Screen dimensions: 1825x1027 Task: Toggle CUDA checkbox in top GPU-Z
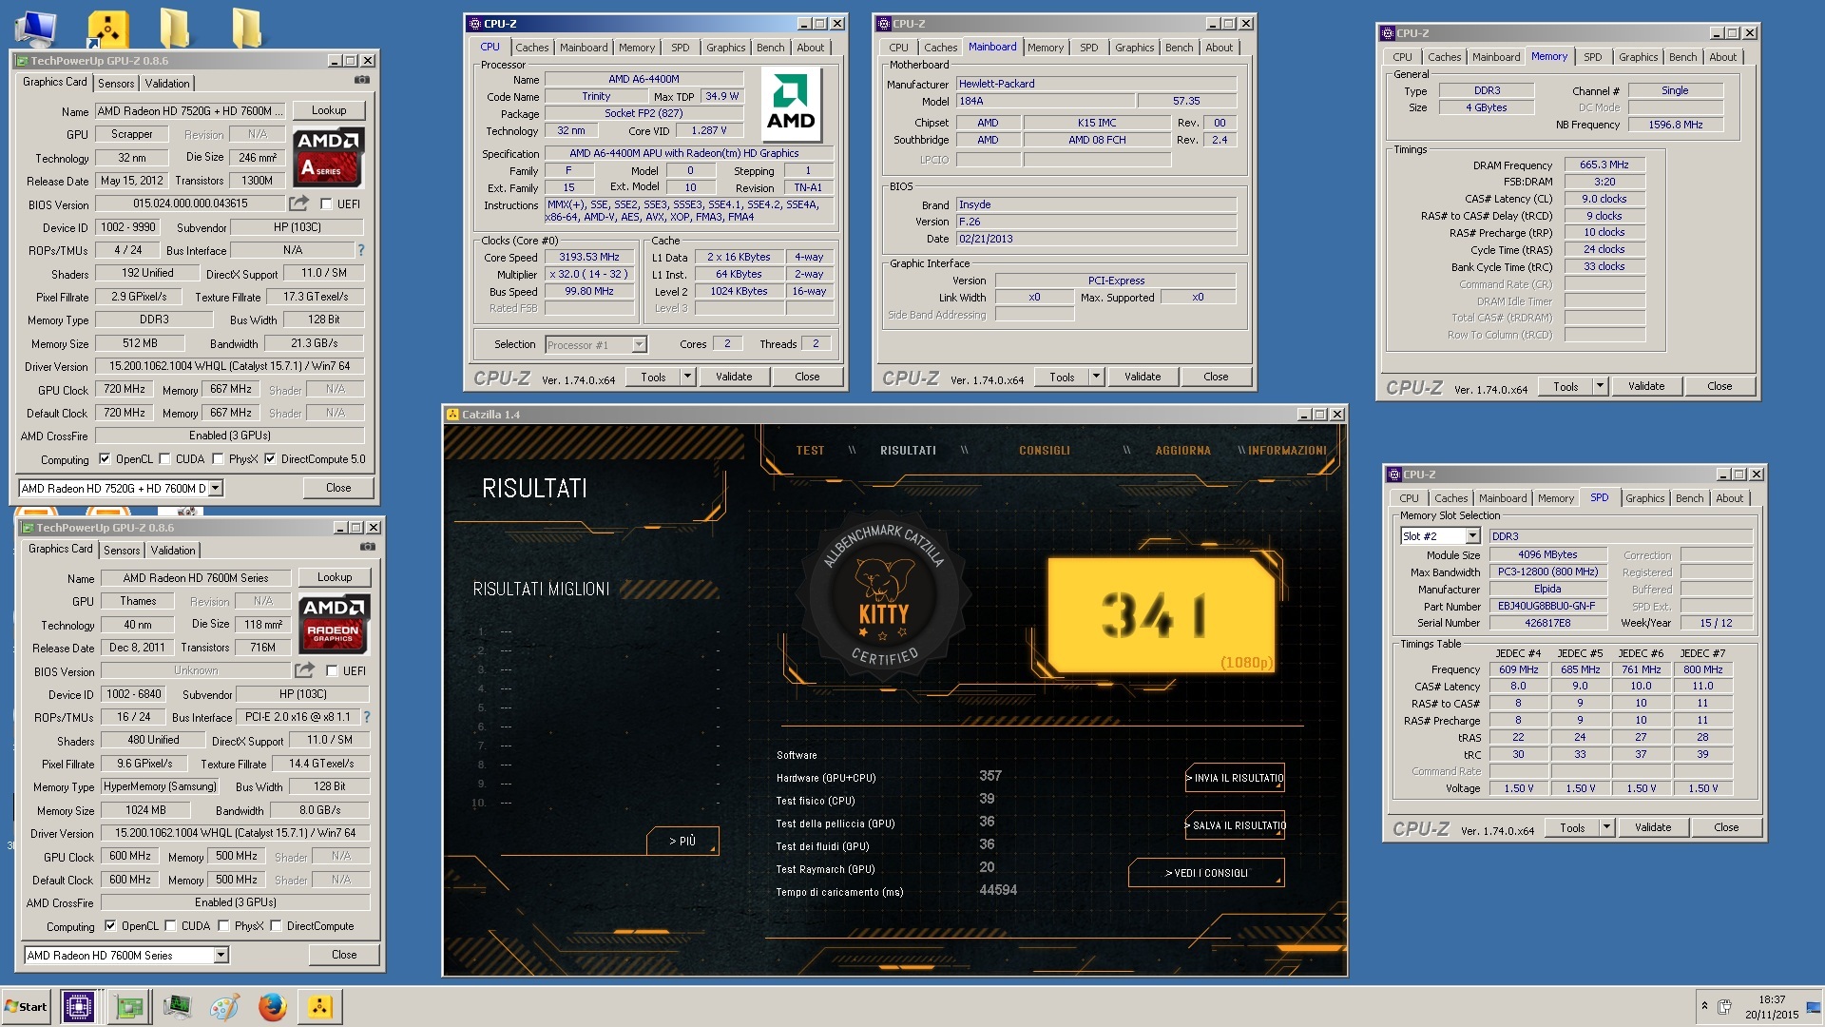coord(164,458)
